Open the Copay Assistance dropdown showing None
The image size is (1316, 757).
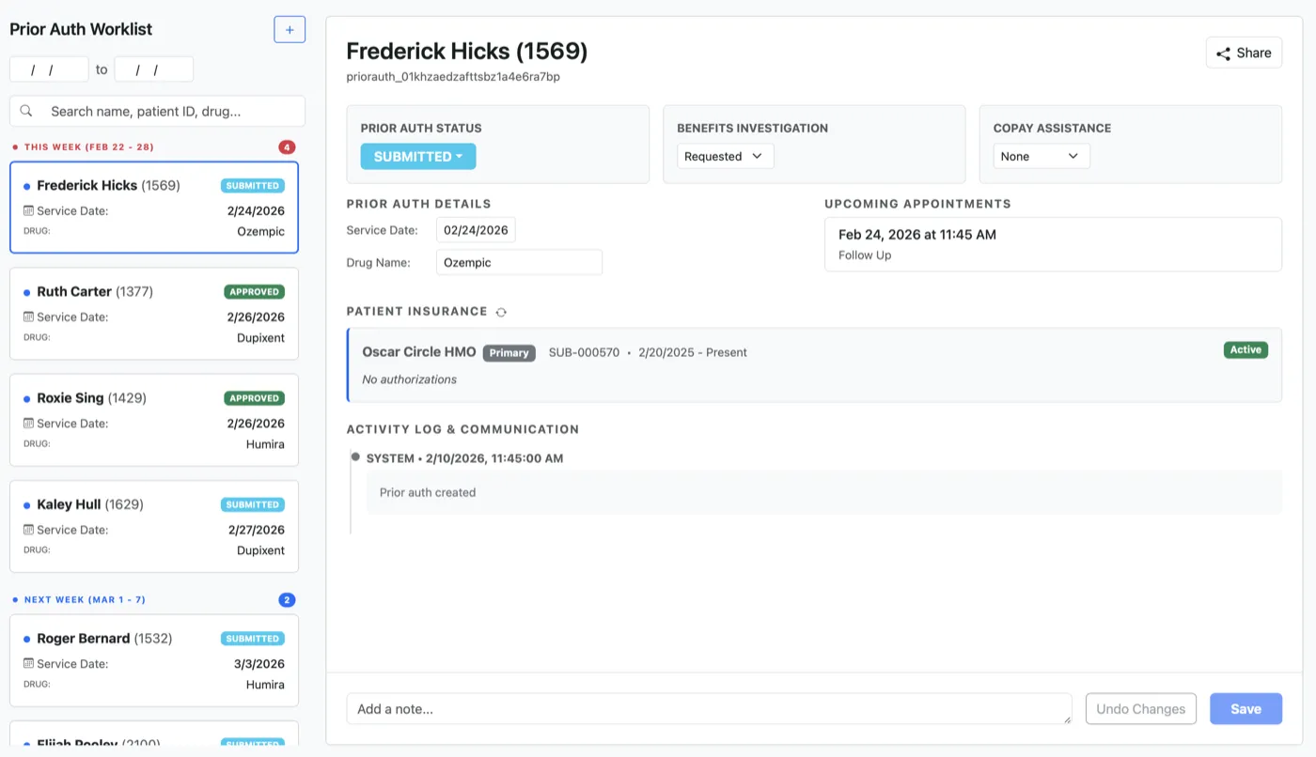point(1042,156)
